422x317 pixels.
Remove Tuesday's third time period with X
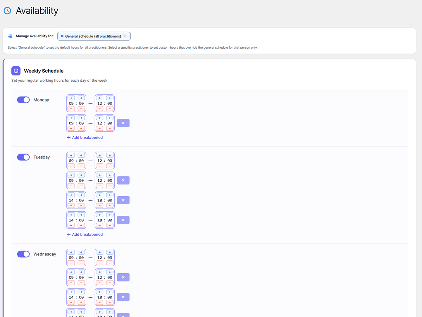click(123, 200)
